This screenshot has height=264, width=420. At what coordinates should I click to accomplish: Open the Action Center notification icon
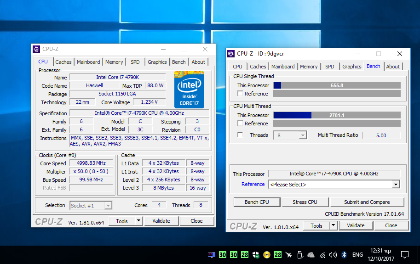click(x=405, y=255)
